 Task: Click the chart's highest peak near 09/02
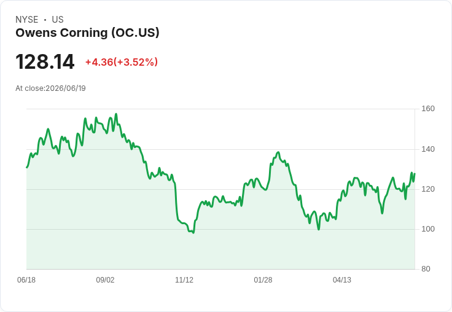[116, 114]
